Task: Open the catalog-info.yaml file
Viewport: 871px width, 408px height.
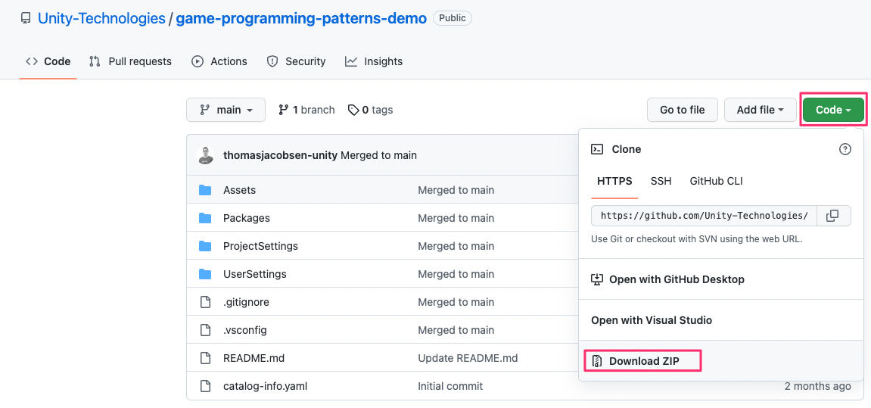Action: [x=265, y=386]
